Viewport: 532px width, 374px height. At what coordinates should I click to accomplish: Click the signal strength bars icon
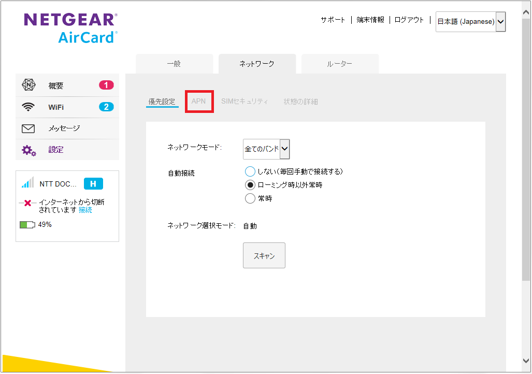[28, 182]
